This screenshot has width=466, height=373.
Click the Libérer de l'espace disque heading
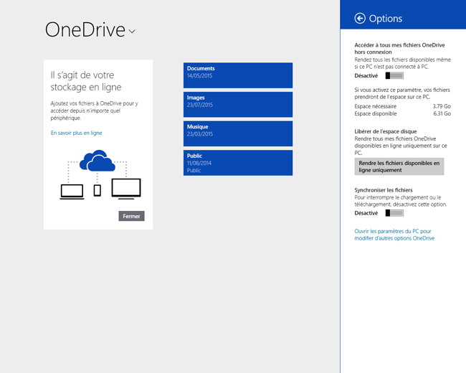386,131
